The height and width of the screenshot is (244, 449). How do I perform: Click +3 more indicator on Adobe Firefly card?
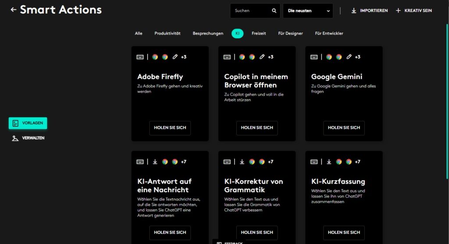(x=184, y=57)
